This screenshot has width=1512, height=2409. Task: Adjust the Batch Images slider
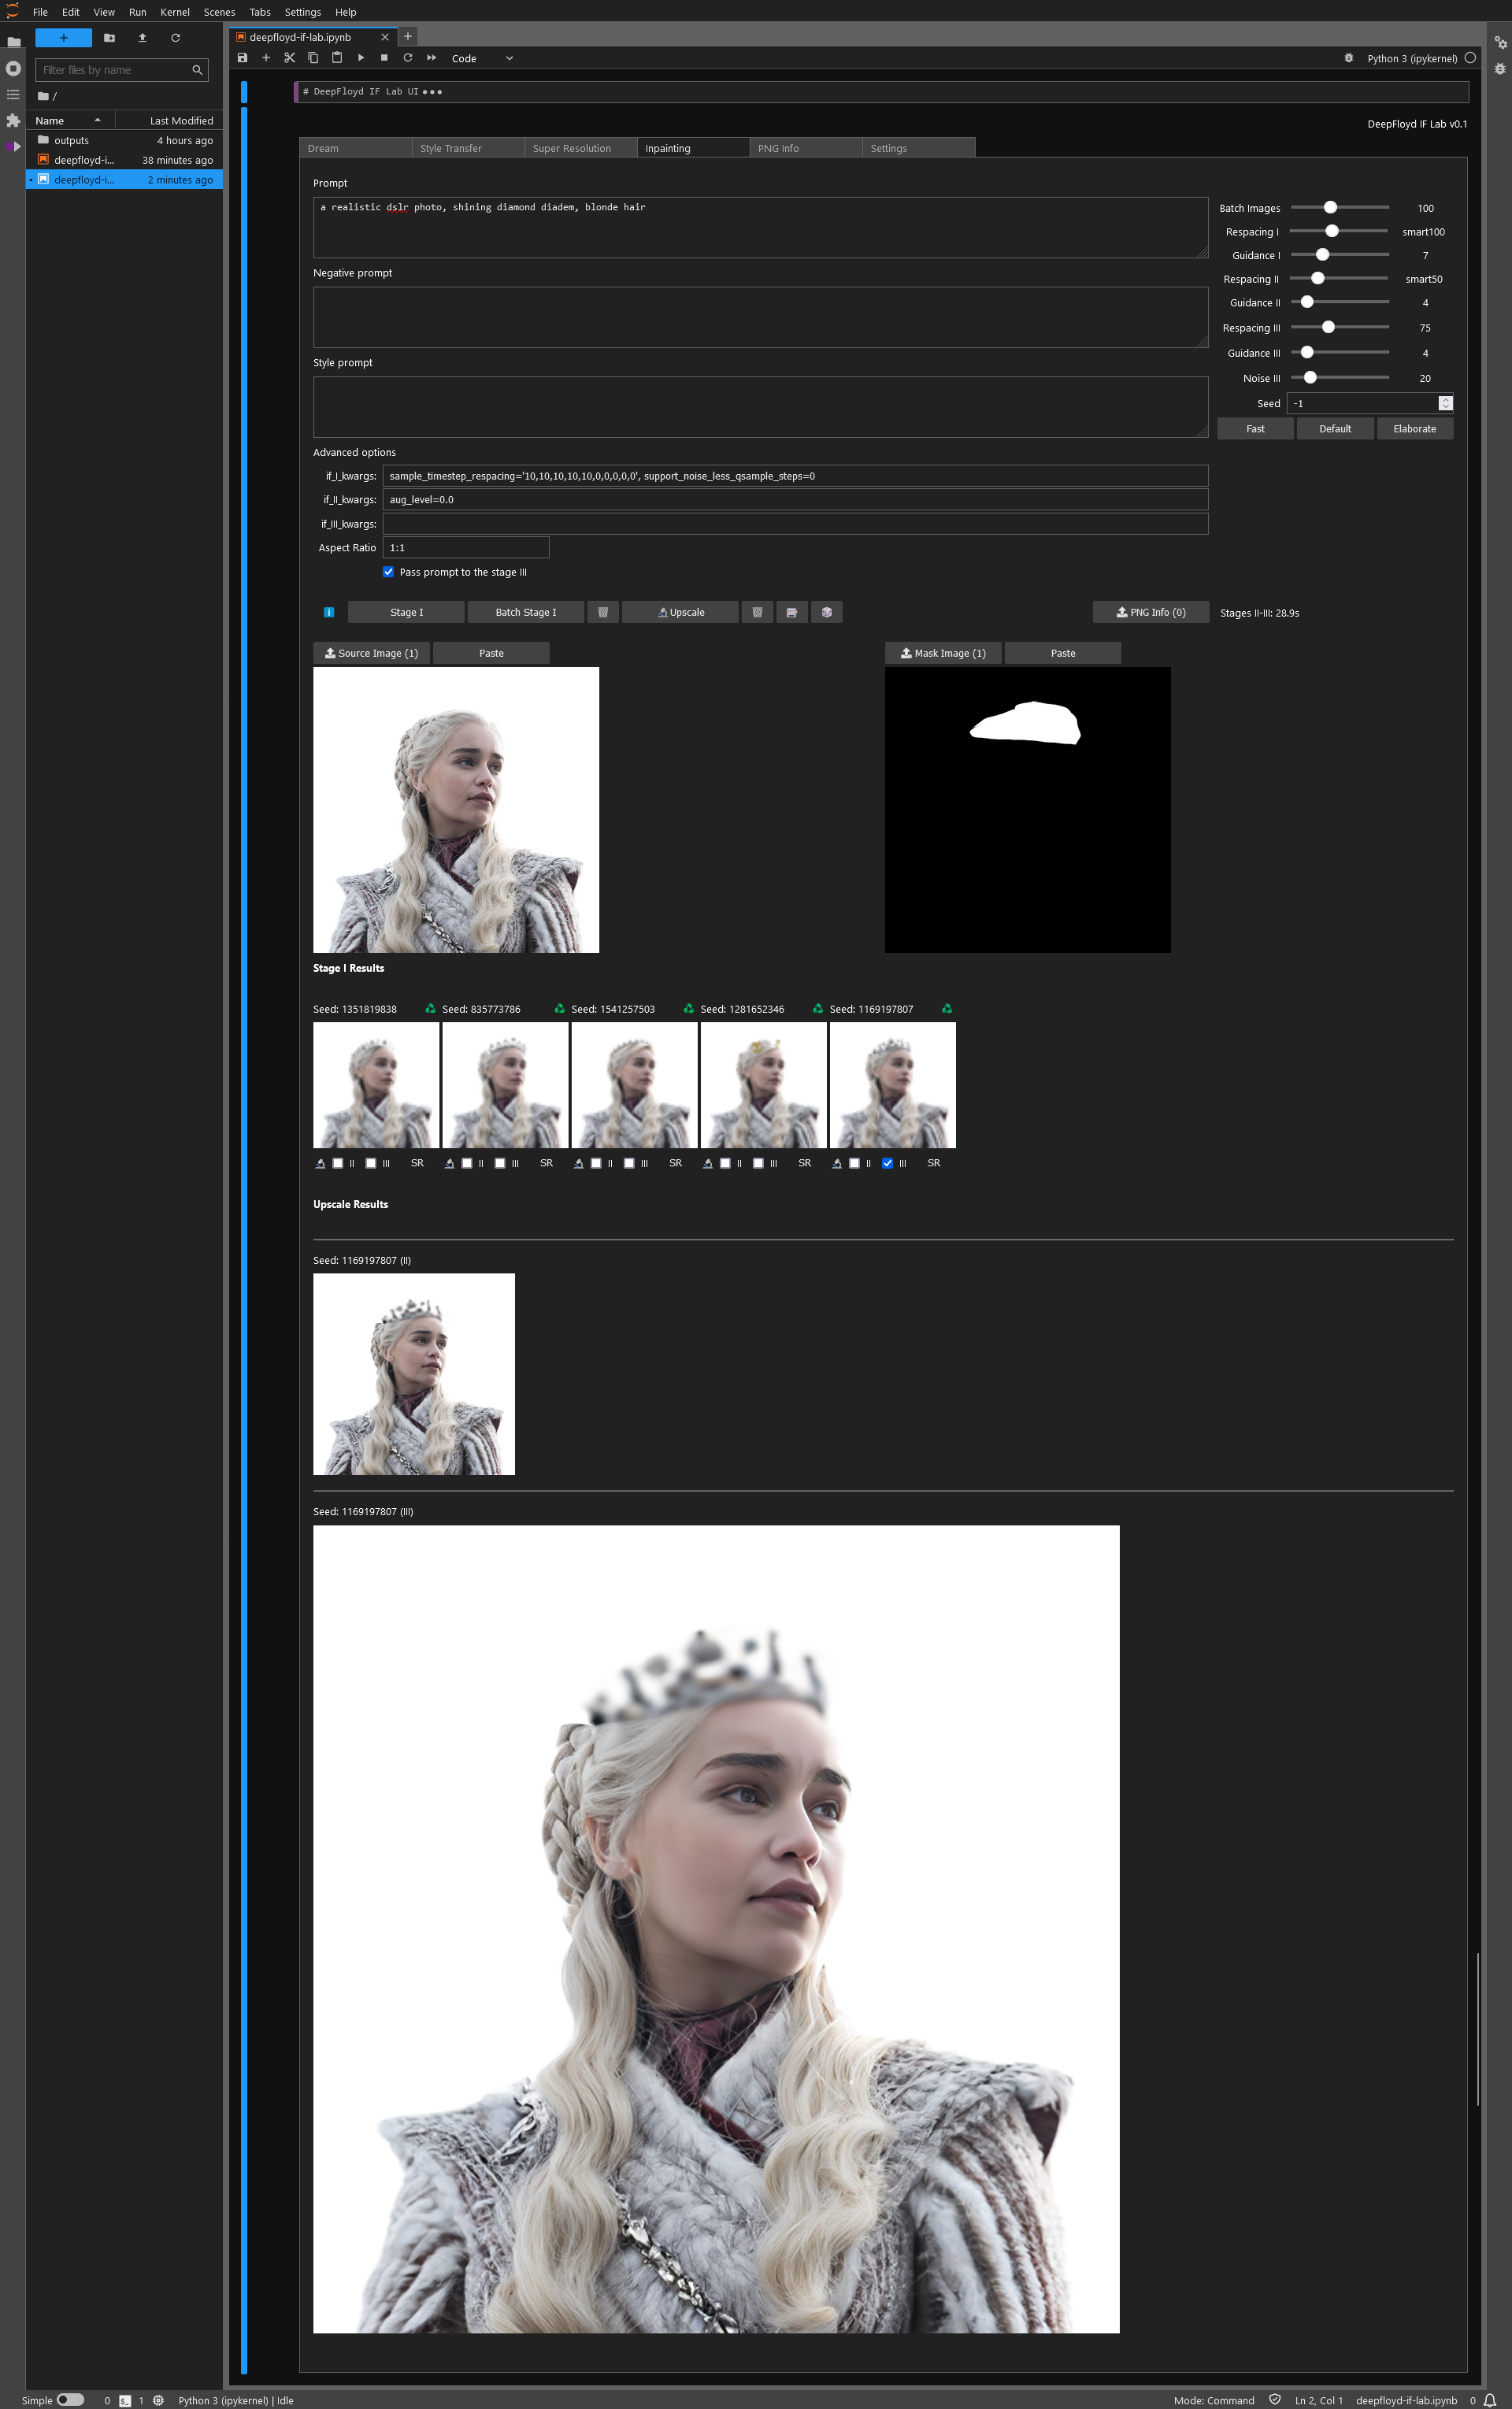pyautogui.click(x=1339, y=207)
